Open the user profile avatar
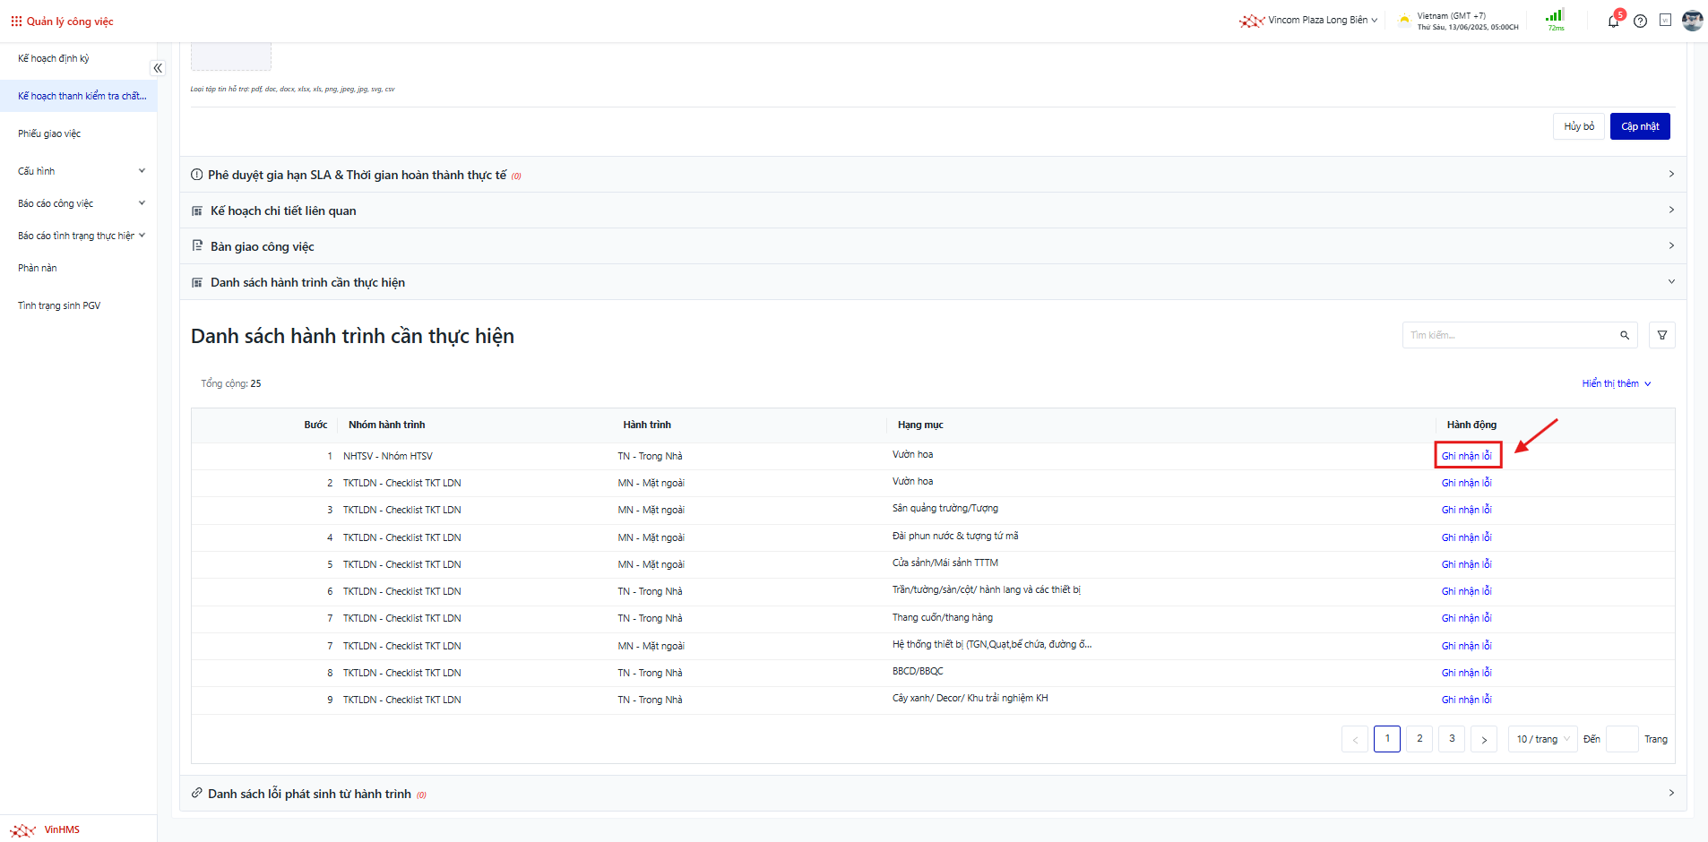 click(1692, 21)
